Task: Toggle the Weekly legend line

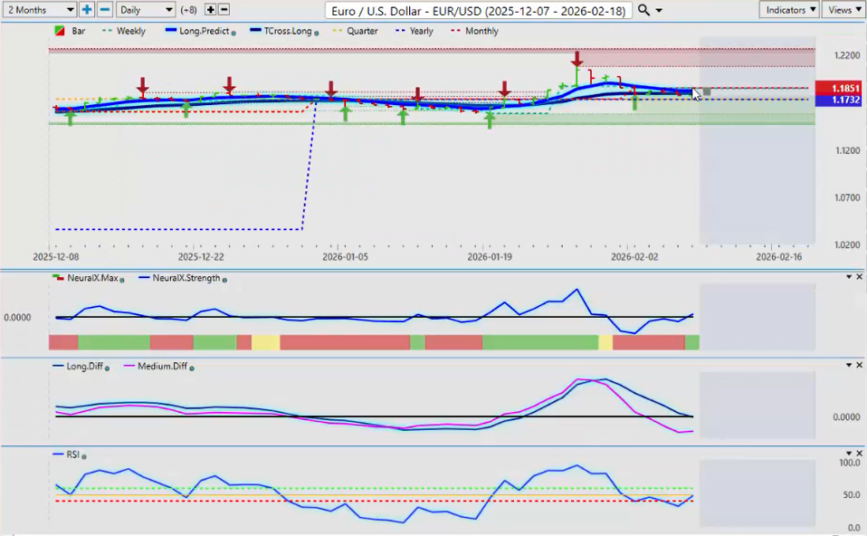Action: click(x=124, y=31)
